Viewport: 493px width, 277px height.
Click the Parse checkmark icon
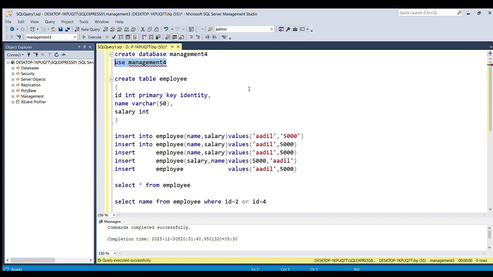pyautogui.click(x=114, y=37)
